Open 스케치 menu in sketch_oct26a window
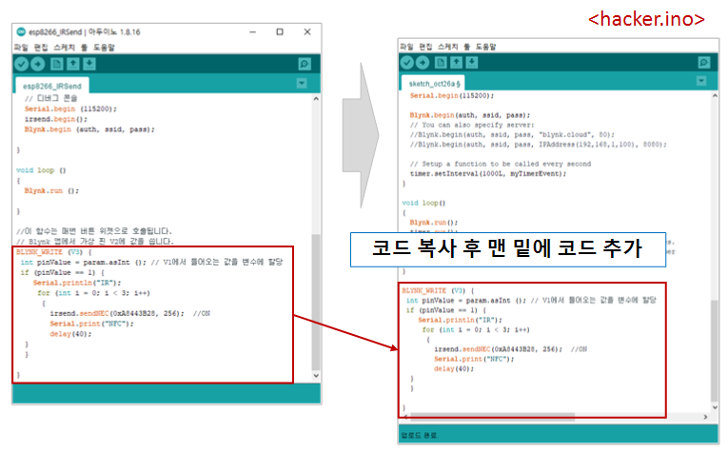Screen dimensions: 728x453 [x=448, y=47]
